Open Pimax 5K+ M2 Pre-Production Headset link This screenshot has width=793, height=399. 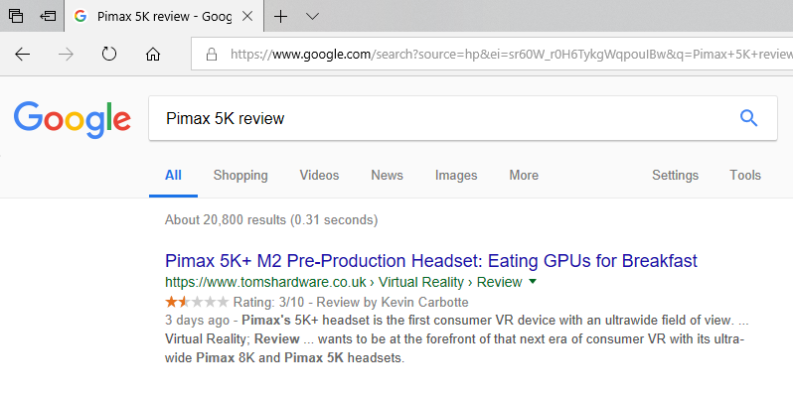point(431,261)
